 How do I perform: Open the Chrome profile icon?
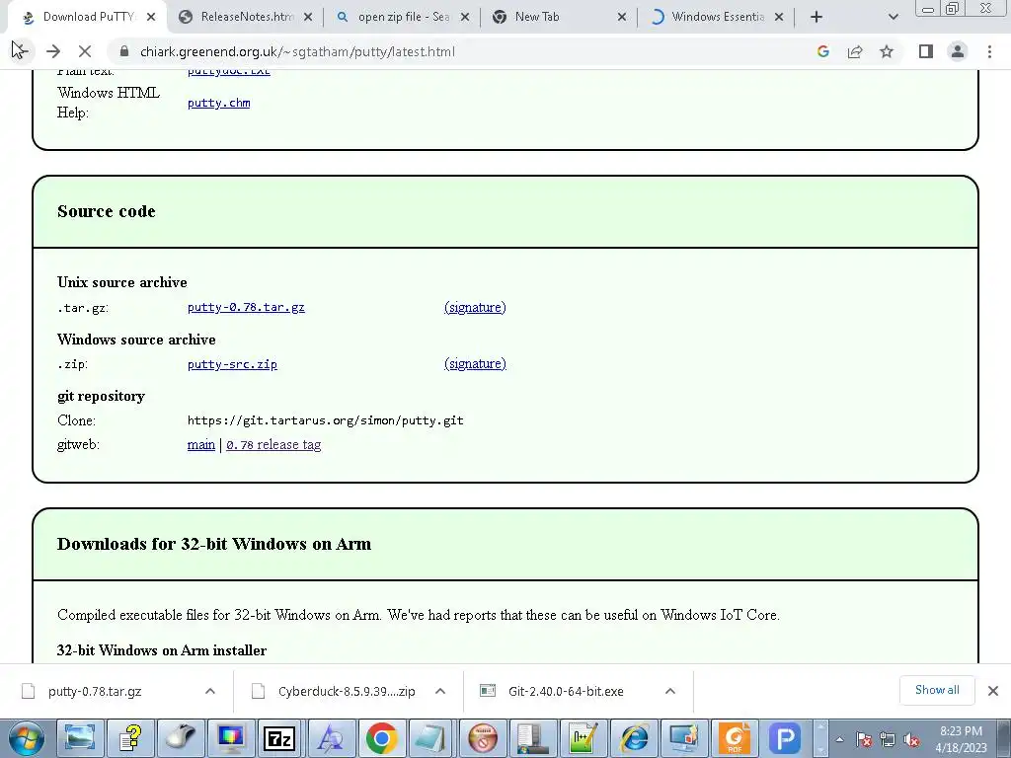pyautogui.click(x=958, y=51)
